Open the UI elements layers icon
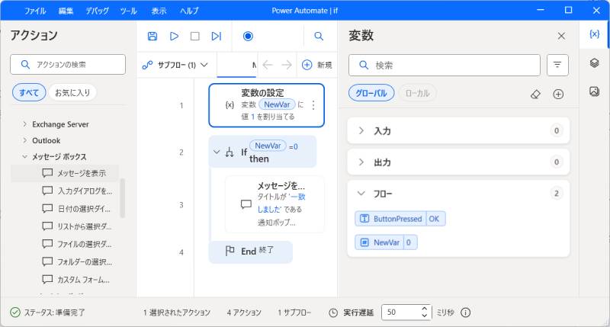This screenshot has width=610, height=327. pyautogui.click(x=595, y=63)
